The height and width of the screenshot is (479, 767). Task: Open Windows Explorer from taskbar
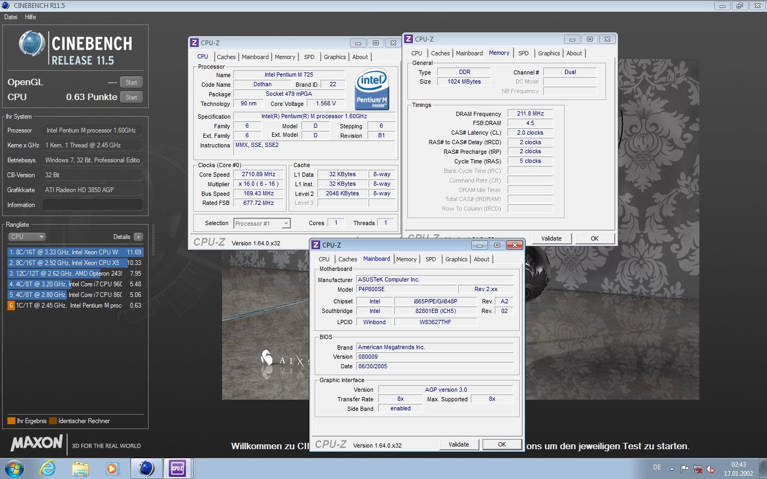click(80, 468)
